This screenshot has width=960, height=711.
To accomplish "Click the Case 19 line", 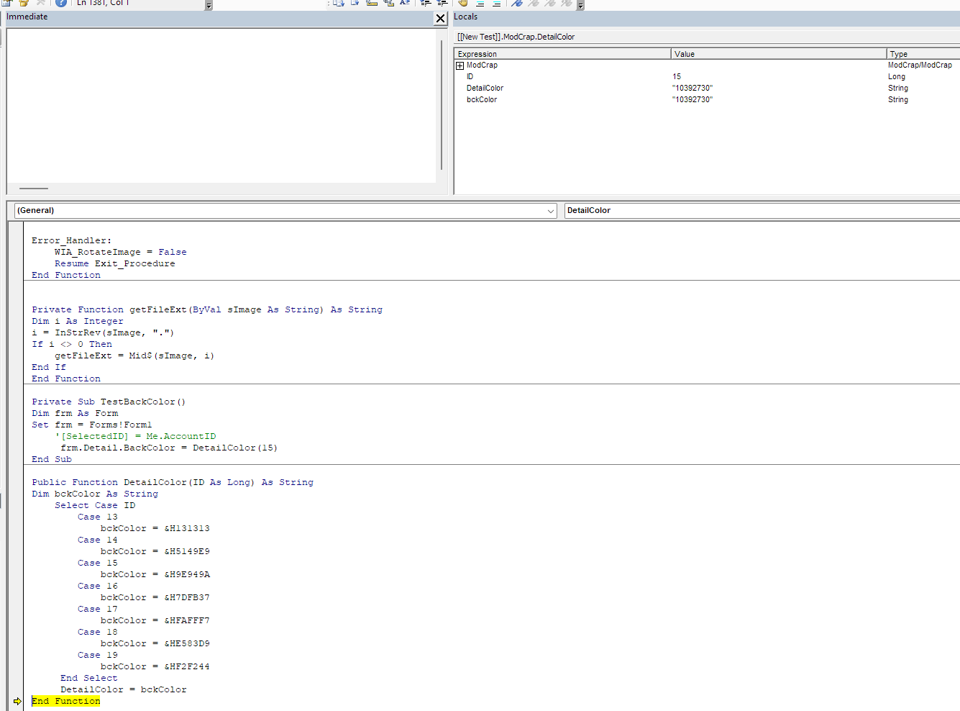I will pyautogui.click(x=98, y=656).
